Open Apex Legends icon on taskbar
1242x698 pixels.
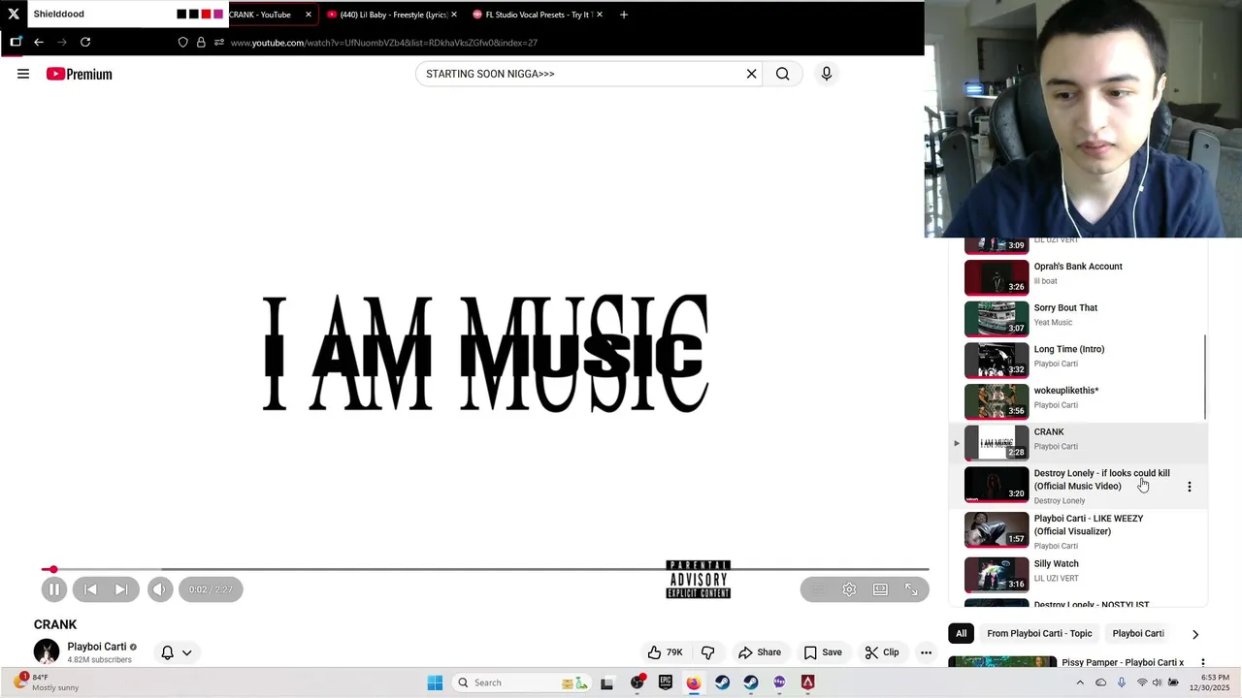click(807, 682)
